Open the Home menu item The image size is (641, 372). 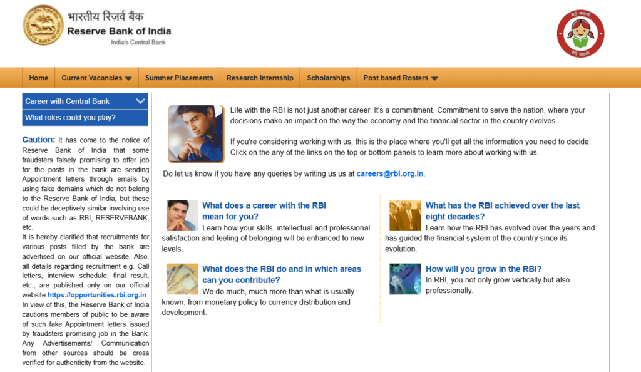click(38, 78)
